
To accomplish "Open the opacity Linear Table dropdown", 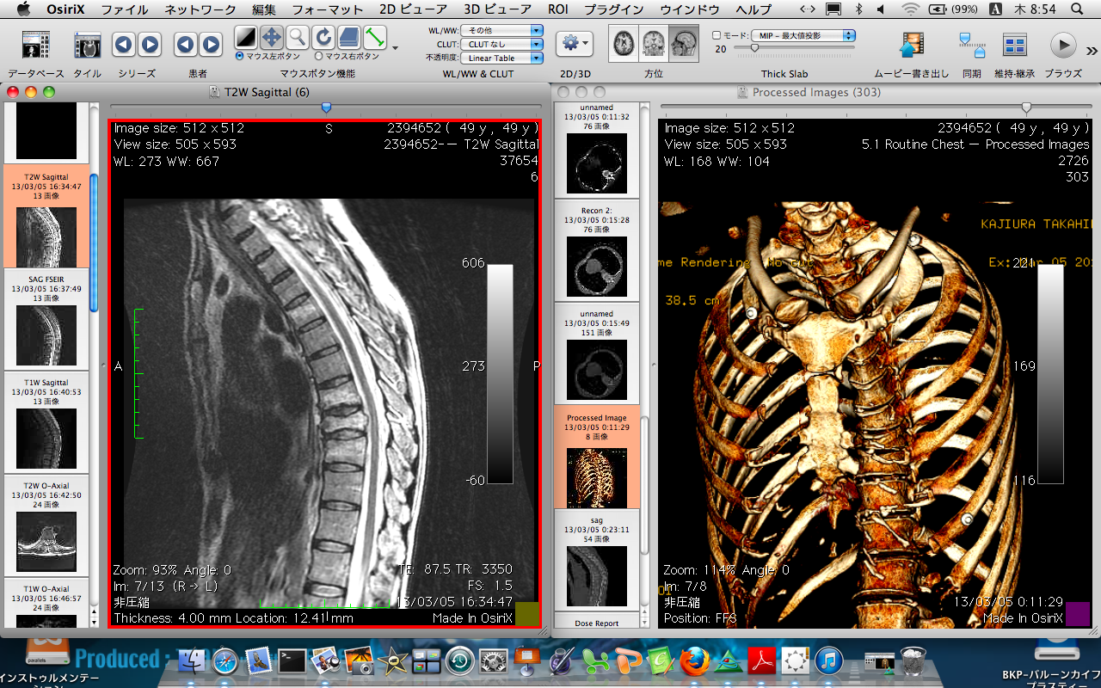I will [x=501, y=58].
